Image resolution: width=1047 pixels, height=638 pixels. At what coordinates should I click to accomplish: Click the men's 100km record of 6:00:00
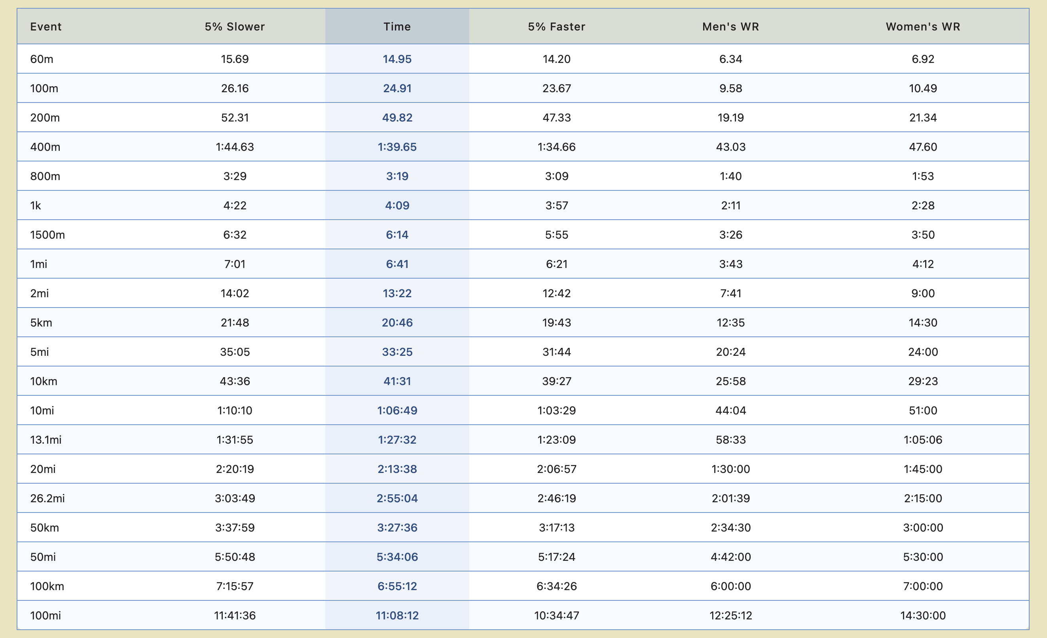tap(730, 586)
